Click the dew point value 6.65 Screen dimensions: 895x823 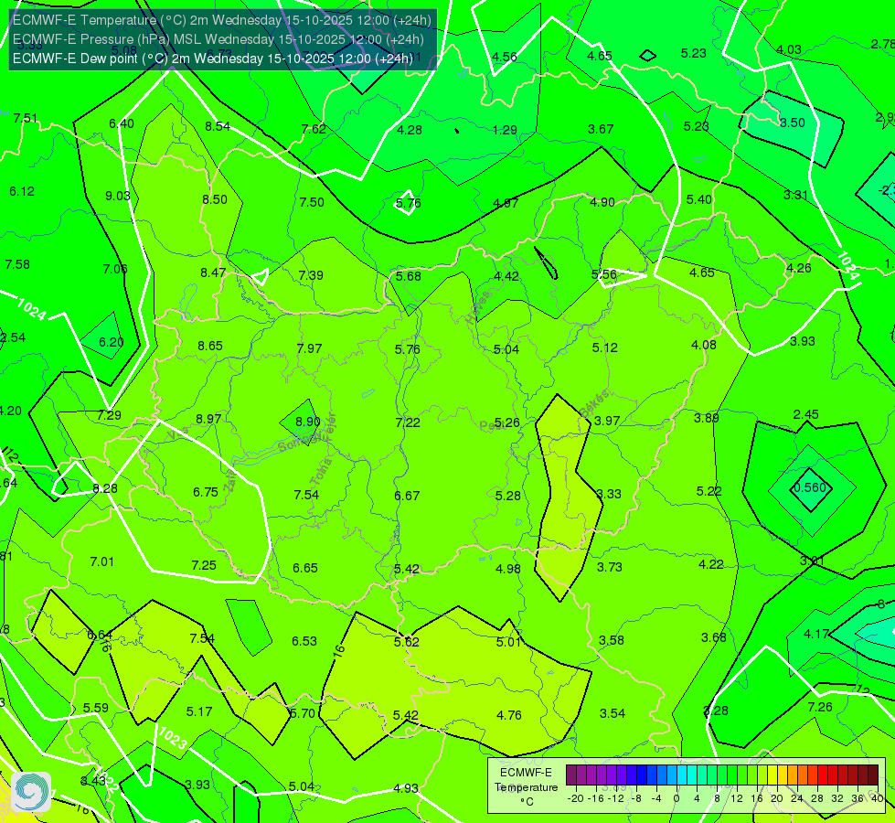point(305,568)
